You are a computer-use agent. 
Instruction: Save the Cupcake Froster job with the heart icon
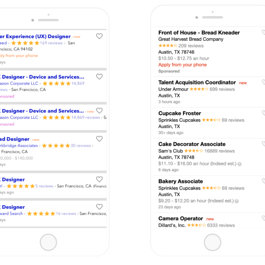click(263, 113)
